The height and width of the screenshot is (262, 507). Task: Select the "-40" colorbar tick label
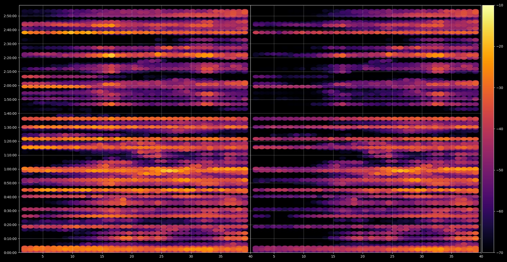[500, 129]
